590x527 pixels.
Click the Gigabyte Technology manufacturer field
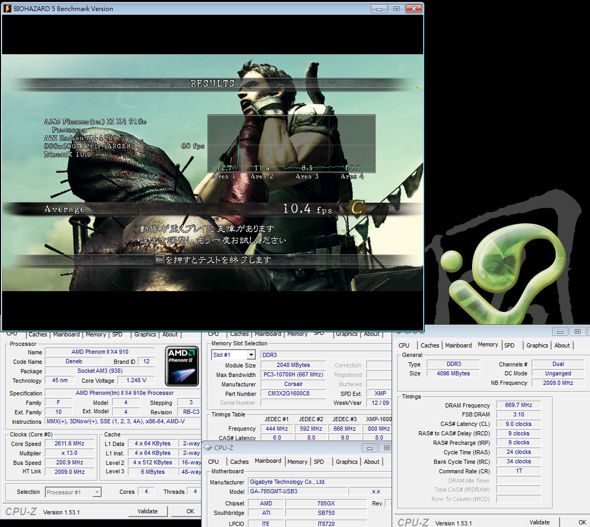click(320, 482)
